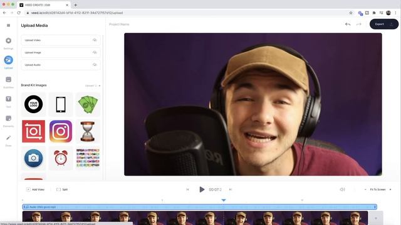This screenshot has height=225, width=401.
Task: Insert the Instagram logo image
Action: pos(61,131)
